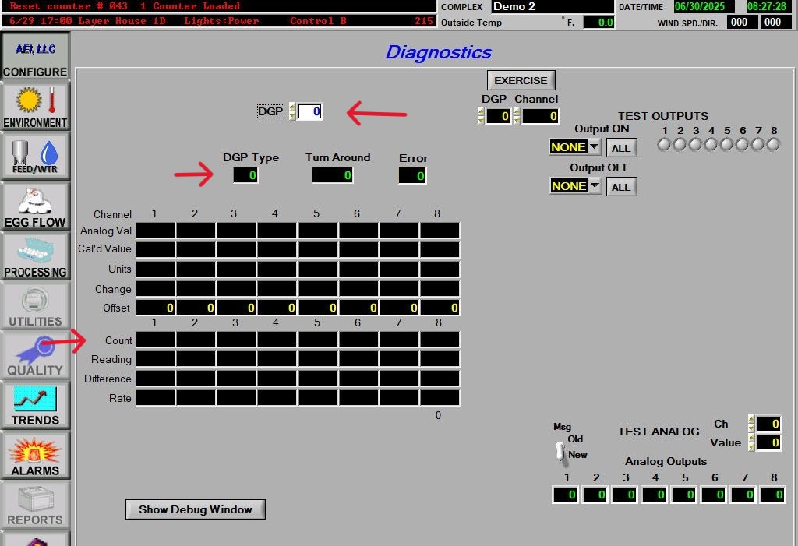Open the Utilities sidebar item
798x546 pixels.
click(x=35, y=305)
